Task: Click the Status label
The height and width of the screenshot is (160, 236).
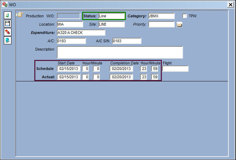Action: coord(90,16)
